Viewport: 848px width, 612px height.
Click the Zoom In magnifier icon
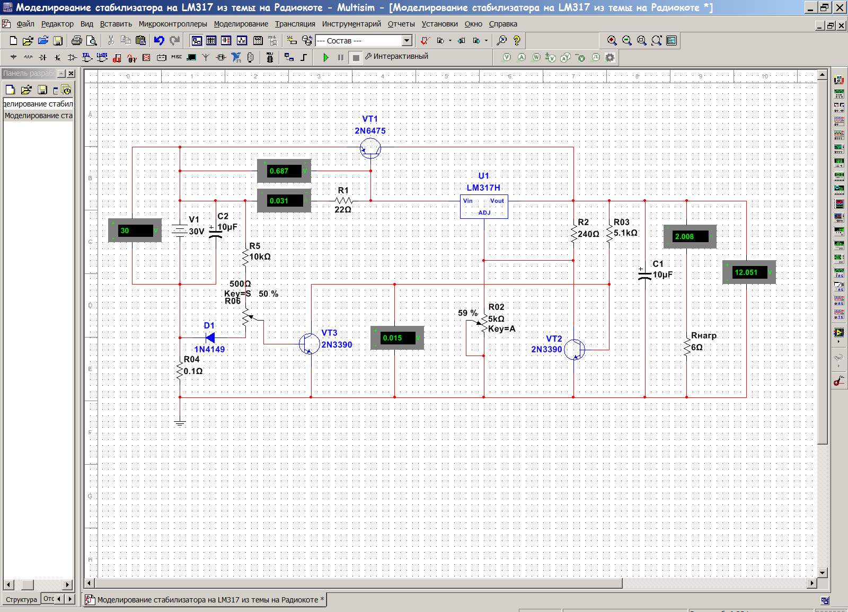point(612,41)
